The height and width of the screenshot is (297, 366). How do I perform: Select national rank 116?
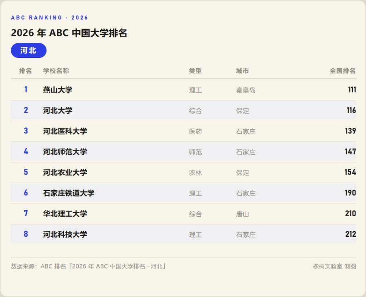(x=351, y=110)
